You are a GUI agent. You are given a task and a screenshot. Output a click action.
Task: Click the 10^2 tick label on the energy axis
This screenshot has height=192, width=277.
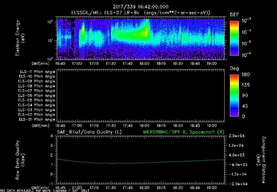50,22
